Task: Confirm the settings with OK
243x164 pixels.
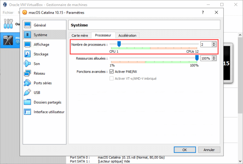Action: coord(185,150)
